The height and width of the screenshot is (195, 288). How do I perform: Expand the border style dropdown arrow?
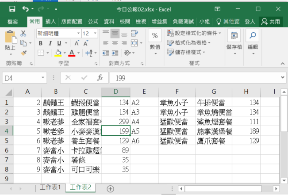pos(48,53)
